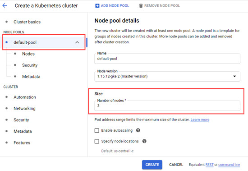Open help icon beside Specify node locations
The width and height of the screenshot is (248, 171).
tap(144, 141)
